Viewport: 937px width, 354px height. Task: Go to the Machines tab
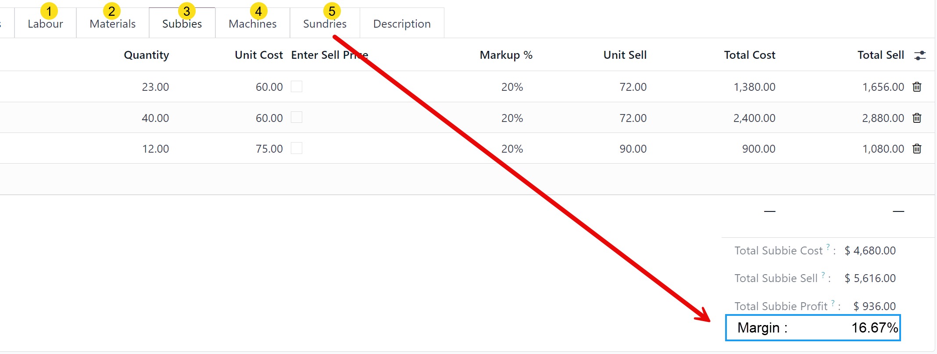tap(252, 24)
